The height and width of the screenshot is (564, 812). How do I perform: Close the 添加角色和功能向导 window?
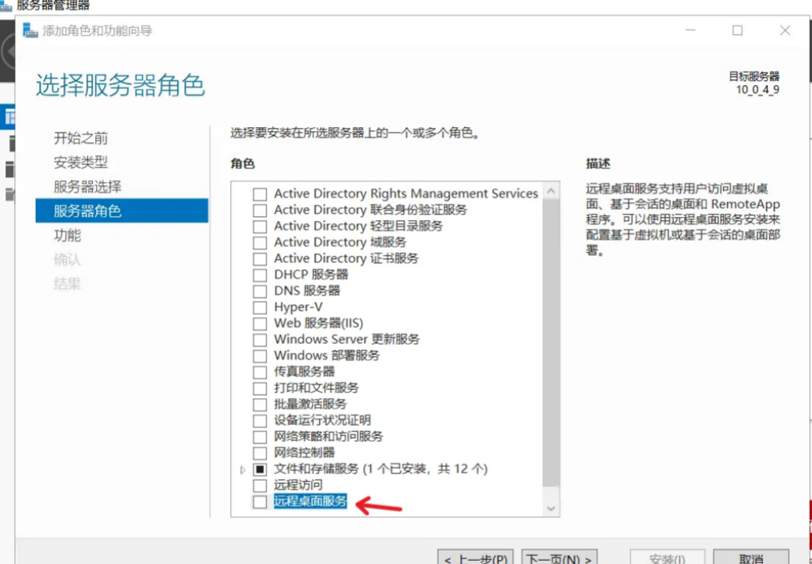(785, 31)
